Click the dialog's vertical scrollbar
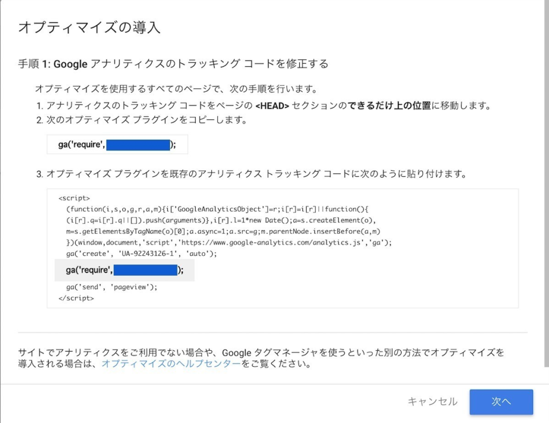Image resolution: width=549 pixels, height=423 pixels. tap(546, 184)
